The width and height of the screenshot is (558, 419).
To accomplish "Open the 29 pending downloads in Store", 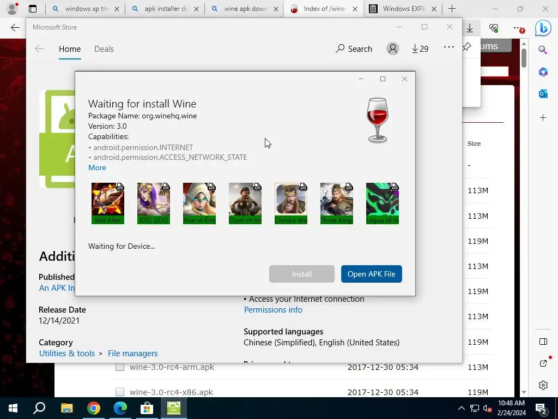I will (x=420, y=49).
